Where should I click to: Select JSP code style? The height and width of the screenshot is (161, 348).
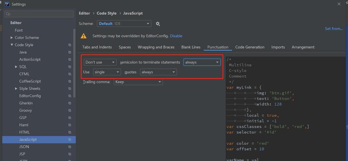coord(22,154)
